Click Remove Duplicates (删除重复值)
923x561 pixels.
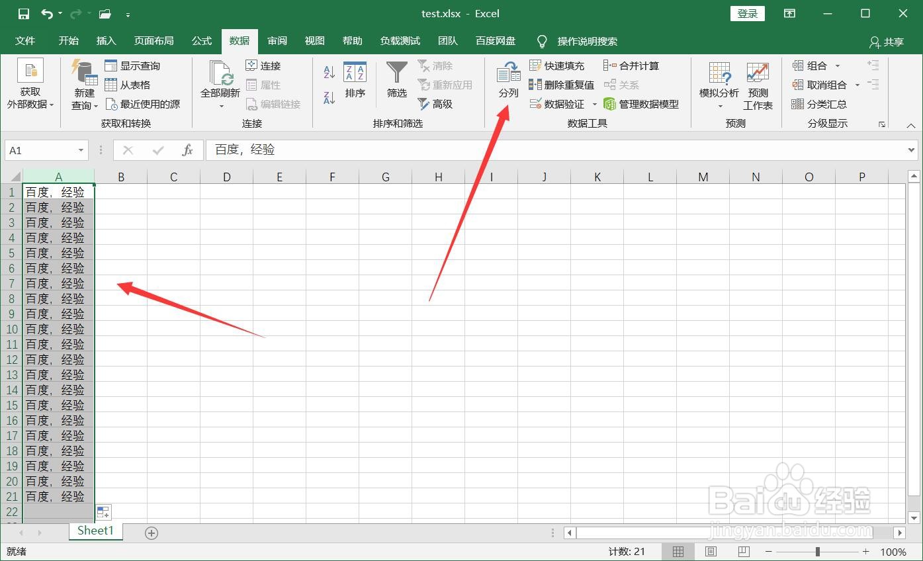[562, 85]
